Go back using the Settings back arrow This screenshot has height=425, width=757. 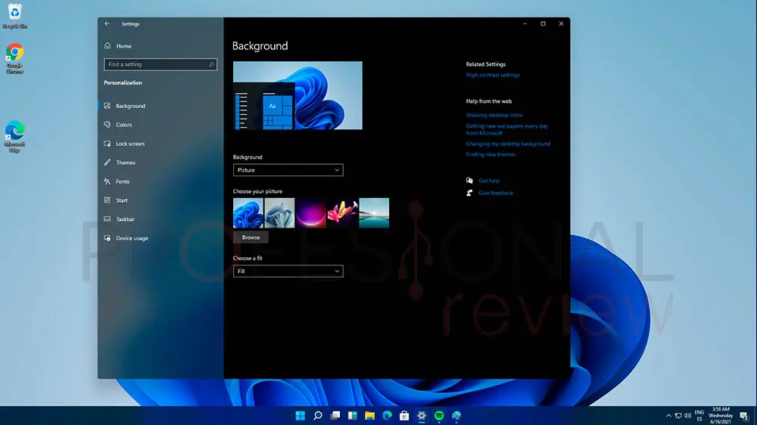(x=107, y=23)
